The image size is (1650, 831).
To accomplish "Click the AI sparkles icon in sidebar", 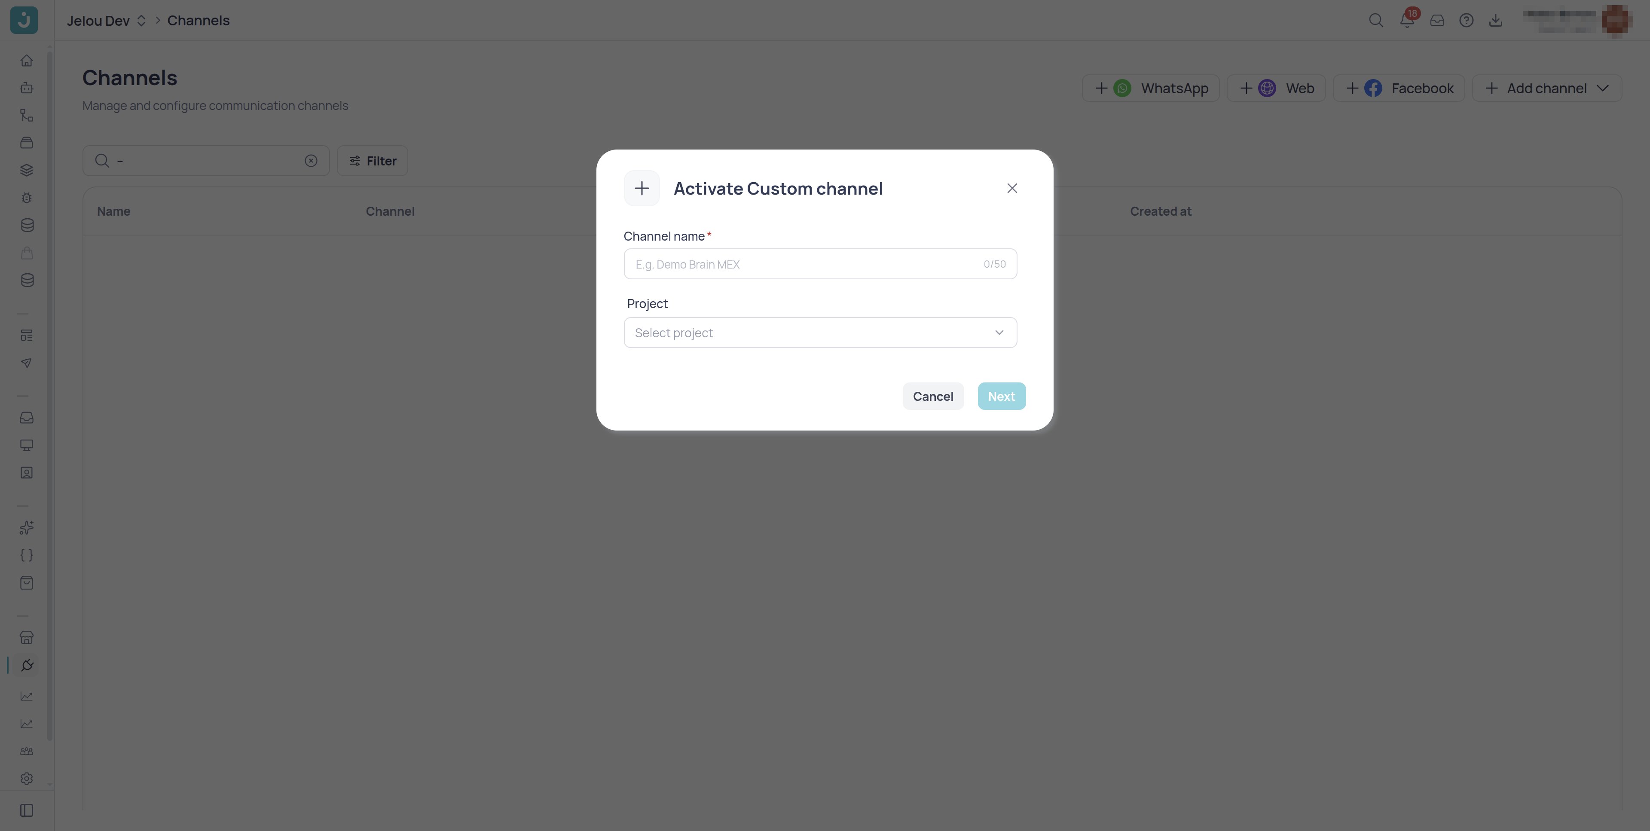I will (26, 528).
